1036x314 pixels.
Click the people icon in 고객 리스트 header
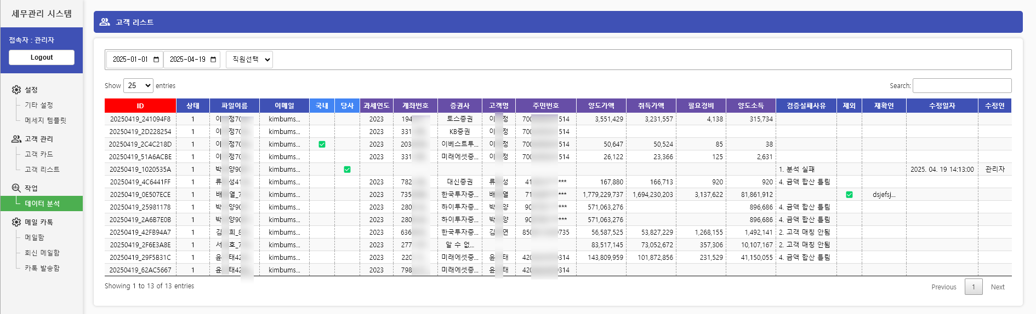pyautogui.click(x=105, y=22)
